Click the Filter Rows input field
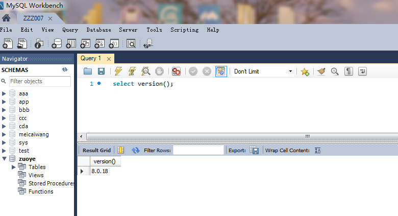The width and height of the screenshot is (398, 216). coord(198,150)
